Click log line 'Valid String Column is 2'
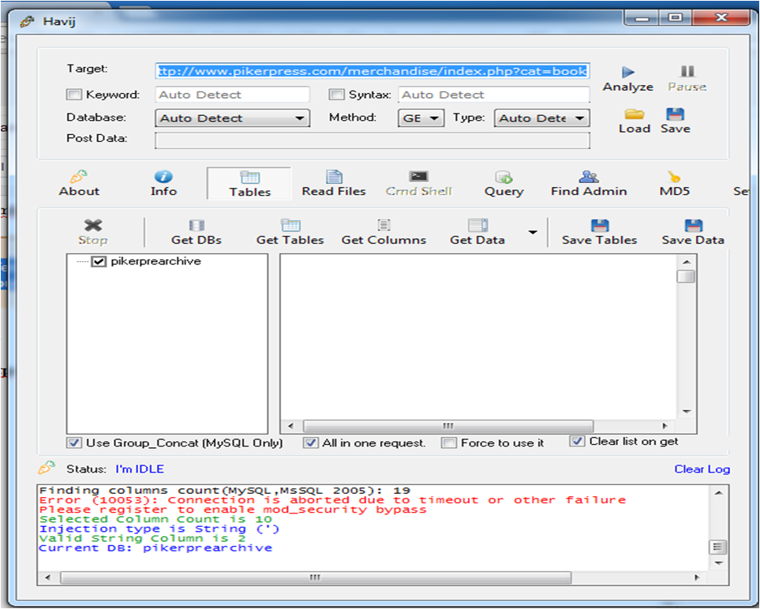The width and height of the screenshot is (760, 609). click(143, 539)
